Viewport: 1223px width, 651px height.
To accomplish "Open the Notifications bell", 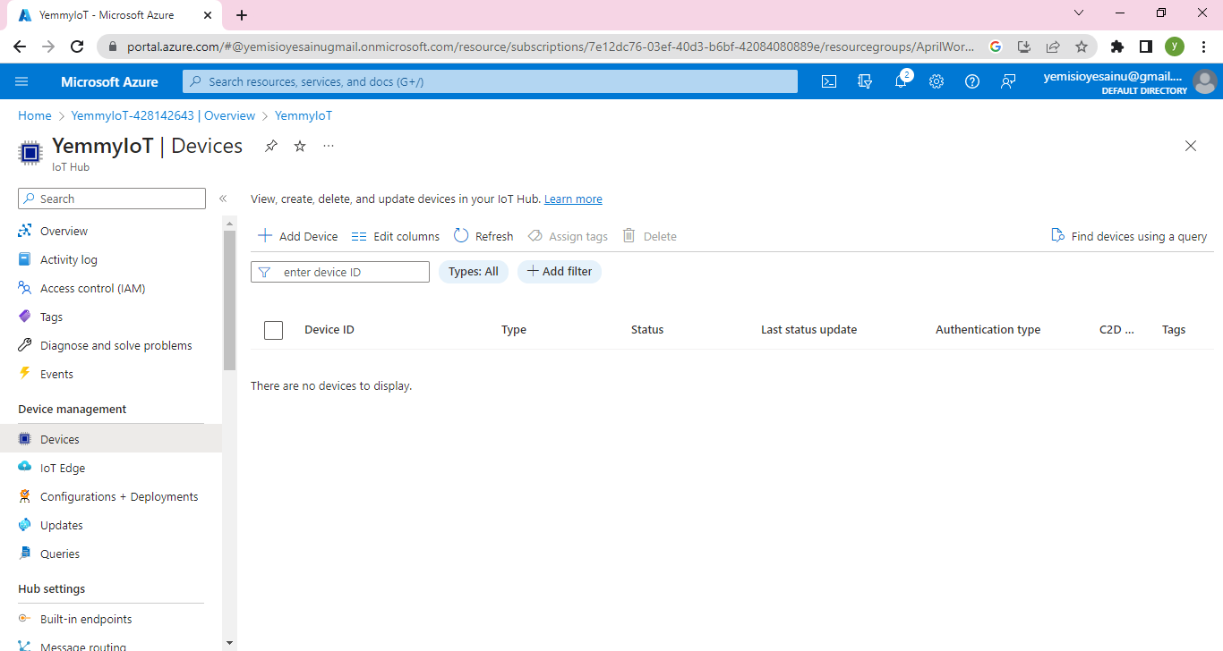I will point(901,81).
